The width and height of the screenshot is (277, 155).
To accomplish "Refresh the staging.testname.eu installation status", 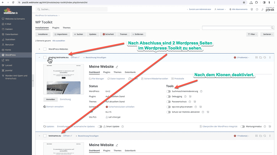I will coord(265,57).
